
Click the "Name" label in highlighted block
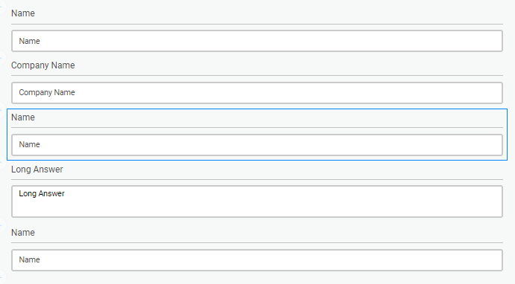pyautogui.click(x=23, y=117)
